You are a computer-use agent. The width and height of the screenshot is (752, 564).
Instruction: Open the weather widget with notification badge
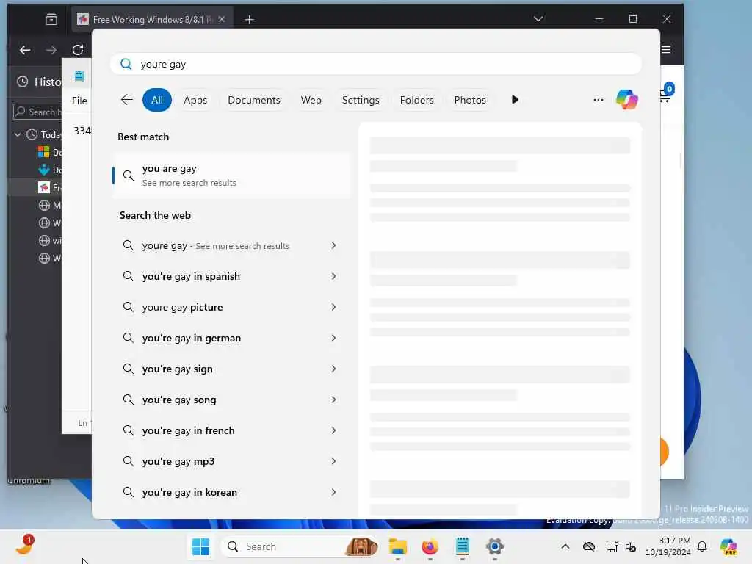point(24,546)
